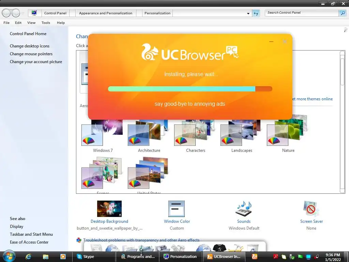Open the Help menu
Viewport: 349px width, 262px height.
61,23
